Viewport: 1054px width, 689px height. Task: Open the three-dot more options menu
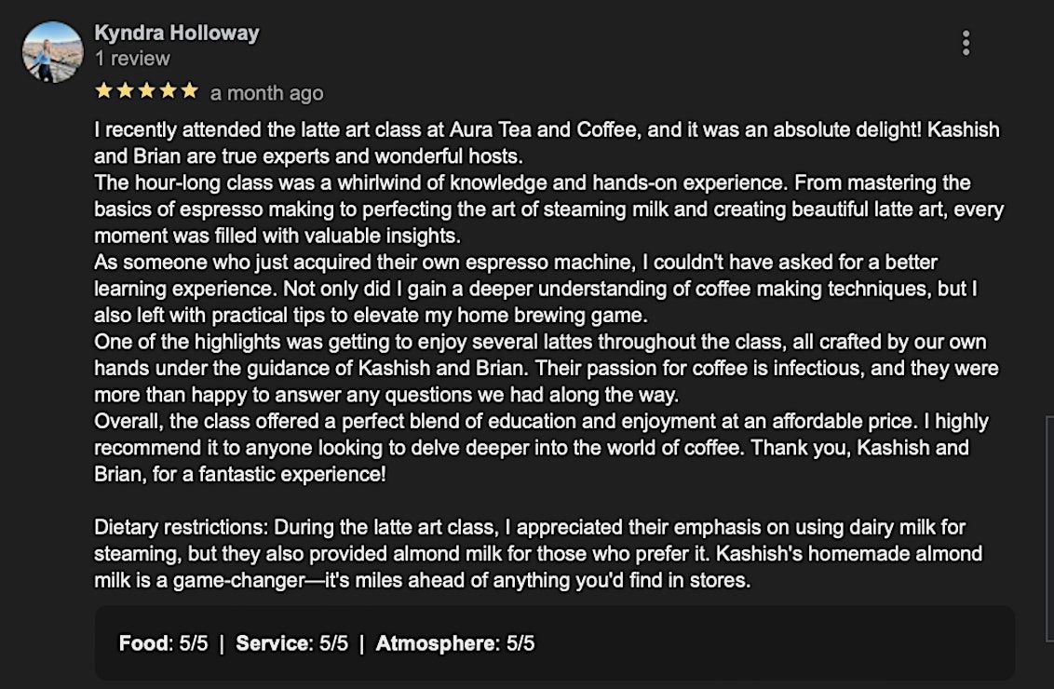coord(966,43)
